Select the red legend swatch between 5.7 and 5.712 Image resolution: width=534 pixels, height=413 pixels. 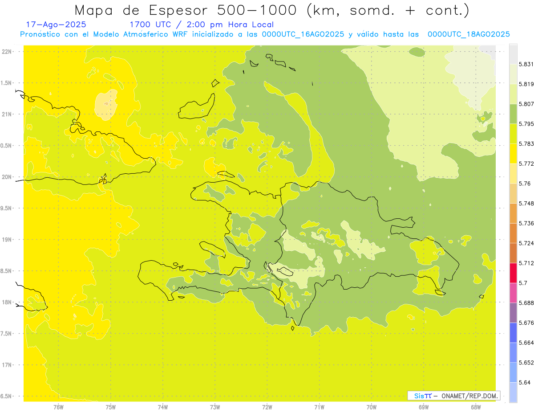513,273
